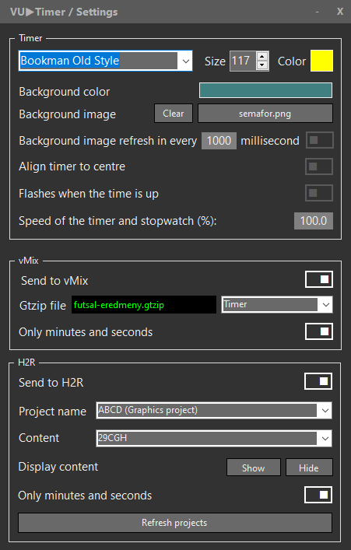This screenshot has height=550, width=351.
Task: Close the VU Timer Settings window
Action: click(x=340, y=12)
